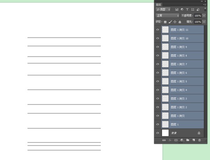
Task: Click the lock transparent pixels icon
Action: (165, 22)
